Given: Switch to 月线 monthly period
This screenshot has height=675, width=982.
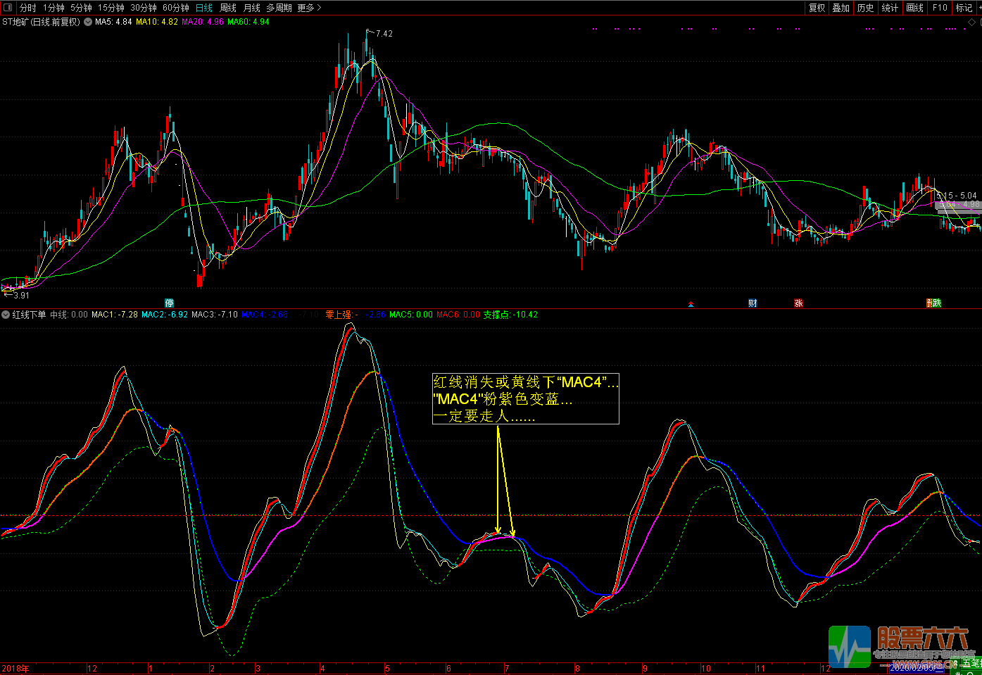Looking at the screenshot, I should coord(252,8).
